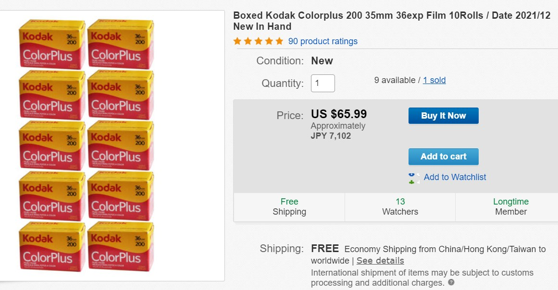Screen dimensions: 558x290
Task: Open the "1 sold" link
Action: pyautogui.click(x=434, y=80)
